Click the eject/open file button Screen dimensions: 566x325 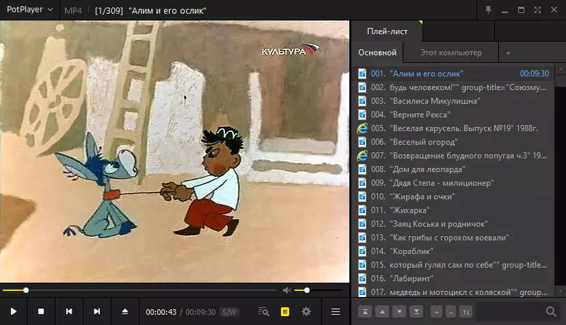pyautogui.click(x=125, y=311)
